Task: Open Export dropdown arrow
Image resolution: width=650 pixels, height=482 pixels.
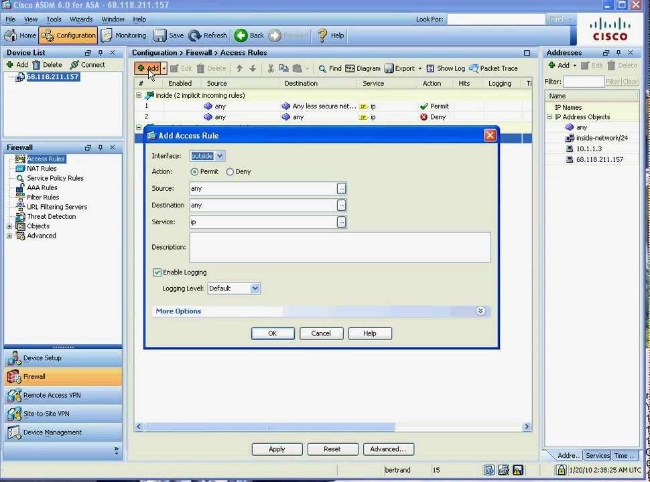Action: coord(420,69)
